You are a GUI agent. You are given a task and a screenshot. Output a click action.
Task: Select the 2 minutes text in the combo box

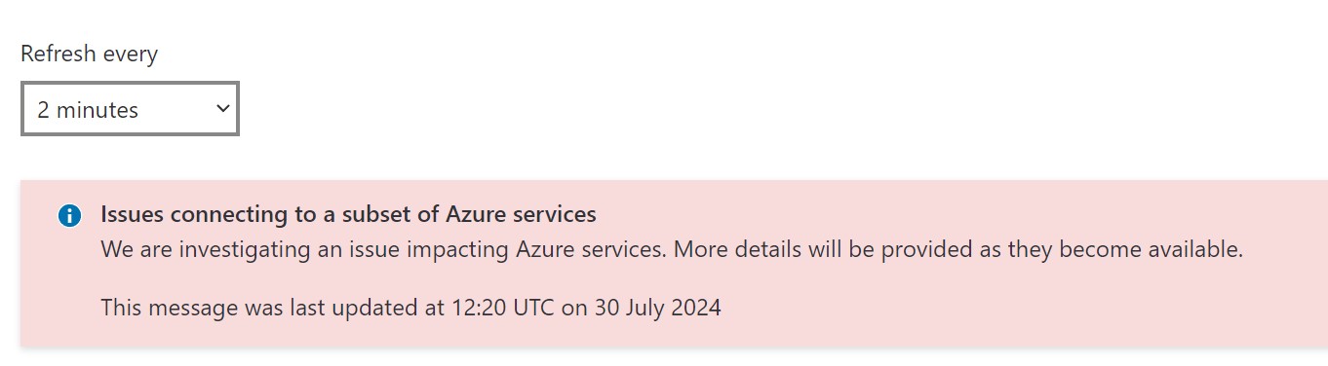click(88, 110)
